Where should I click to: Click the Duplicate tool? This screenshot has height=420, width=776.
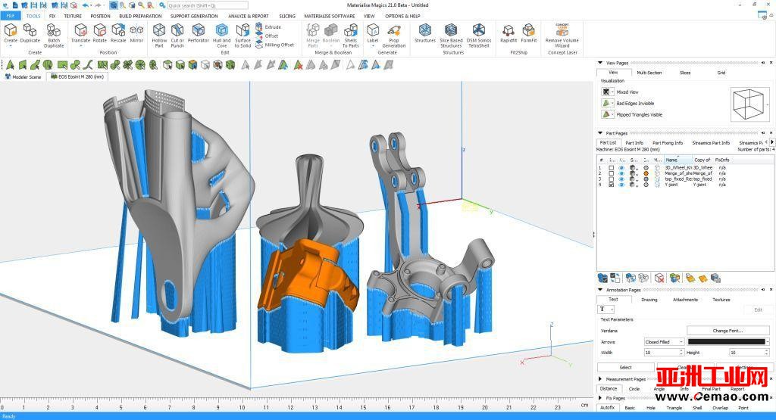[30, 34]
